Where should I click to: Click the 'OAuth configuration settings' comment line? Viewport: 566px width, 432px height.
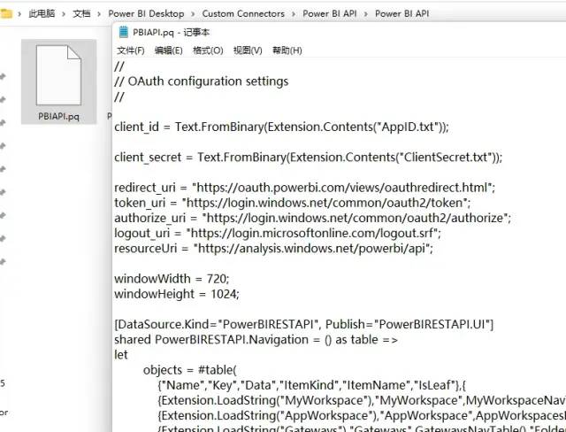click(202, 81)
